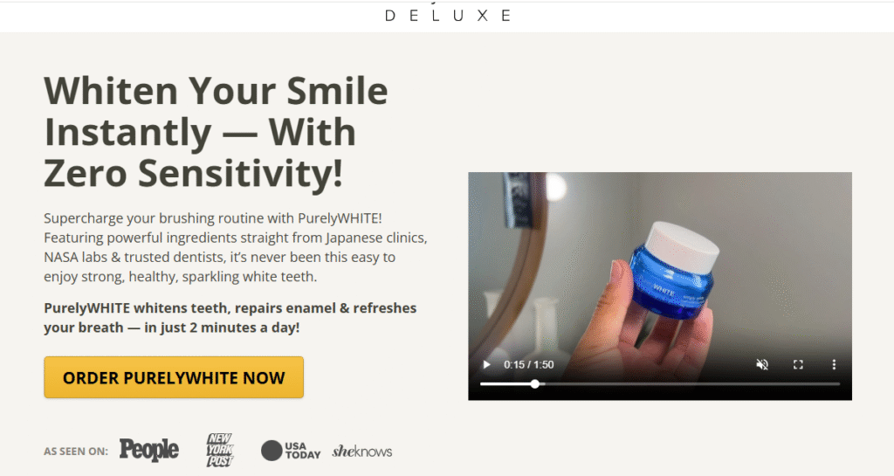The image size is (894, 476).
Task: Click the USA Today logo
Action: pyautogui.click(x=291, y=451)
